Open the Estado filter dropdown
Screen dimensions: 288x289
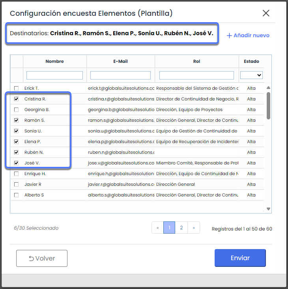click(252, 75)
